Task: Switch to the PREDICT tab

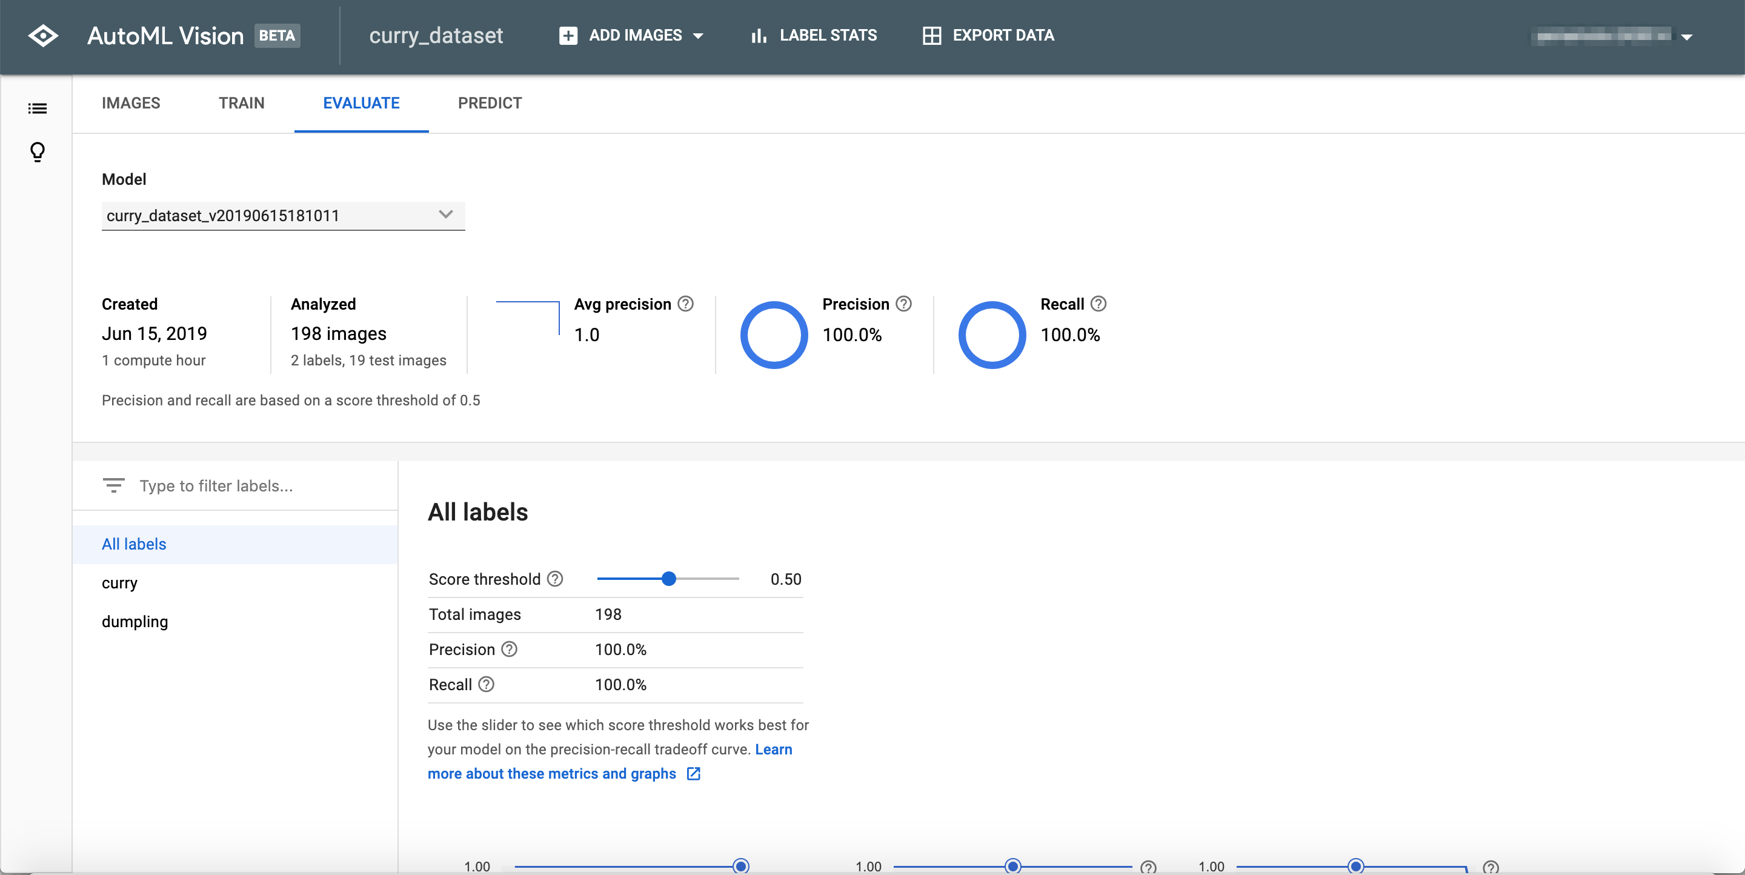Action: [x=490, y=103]
